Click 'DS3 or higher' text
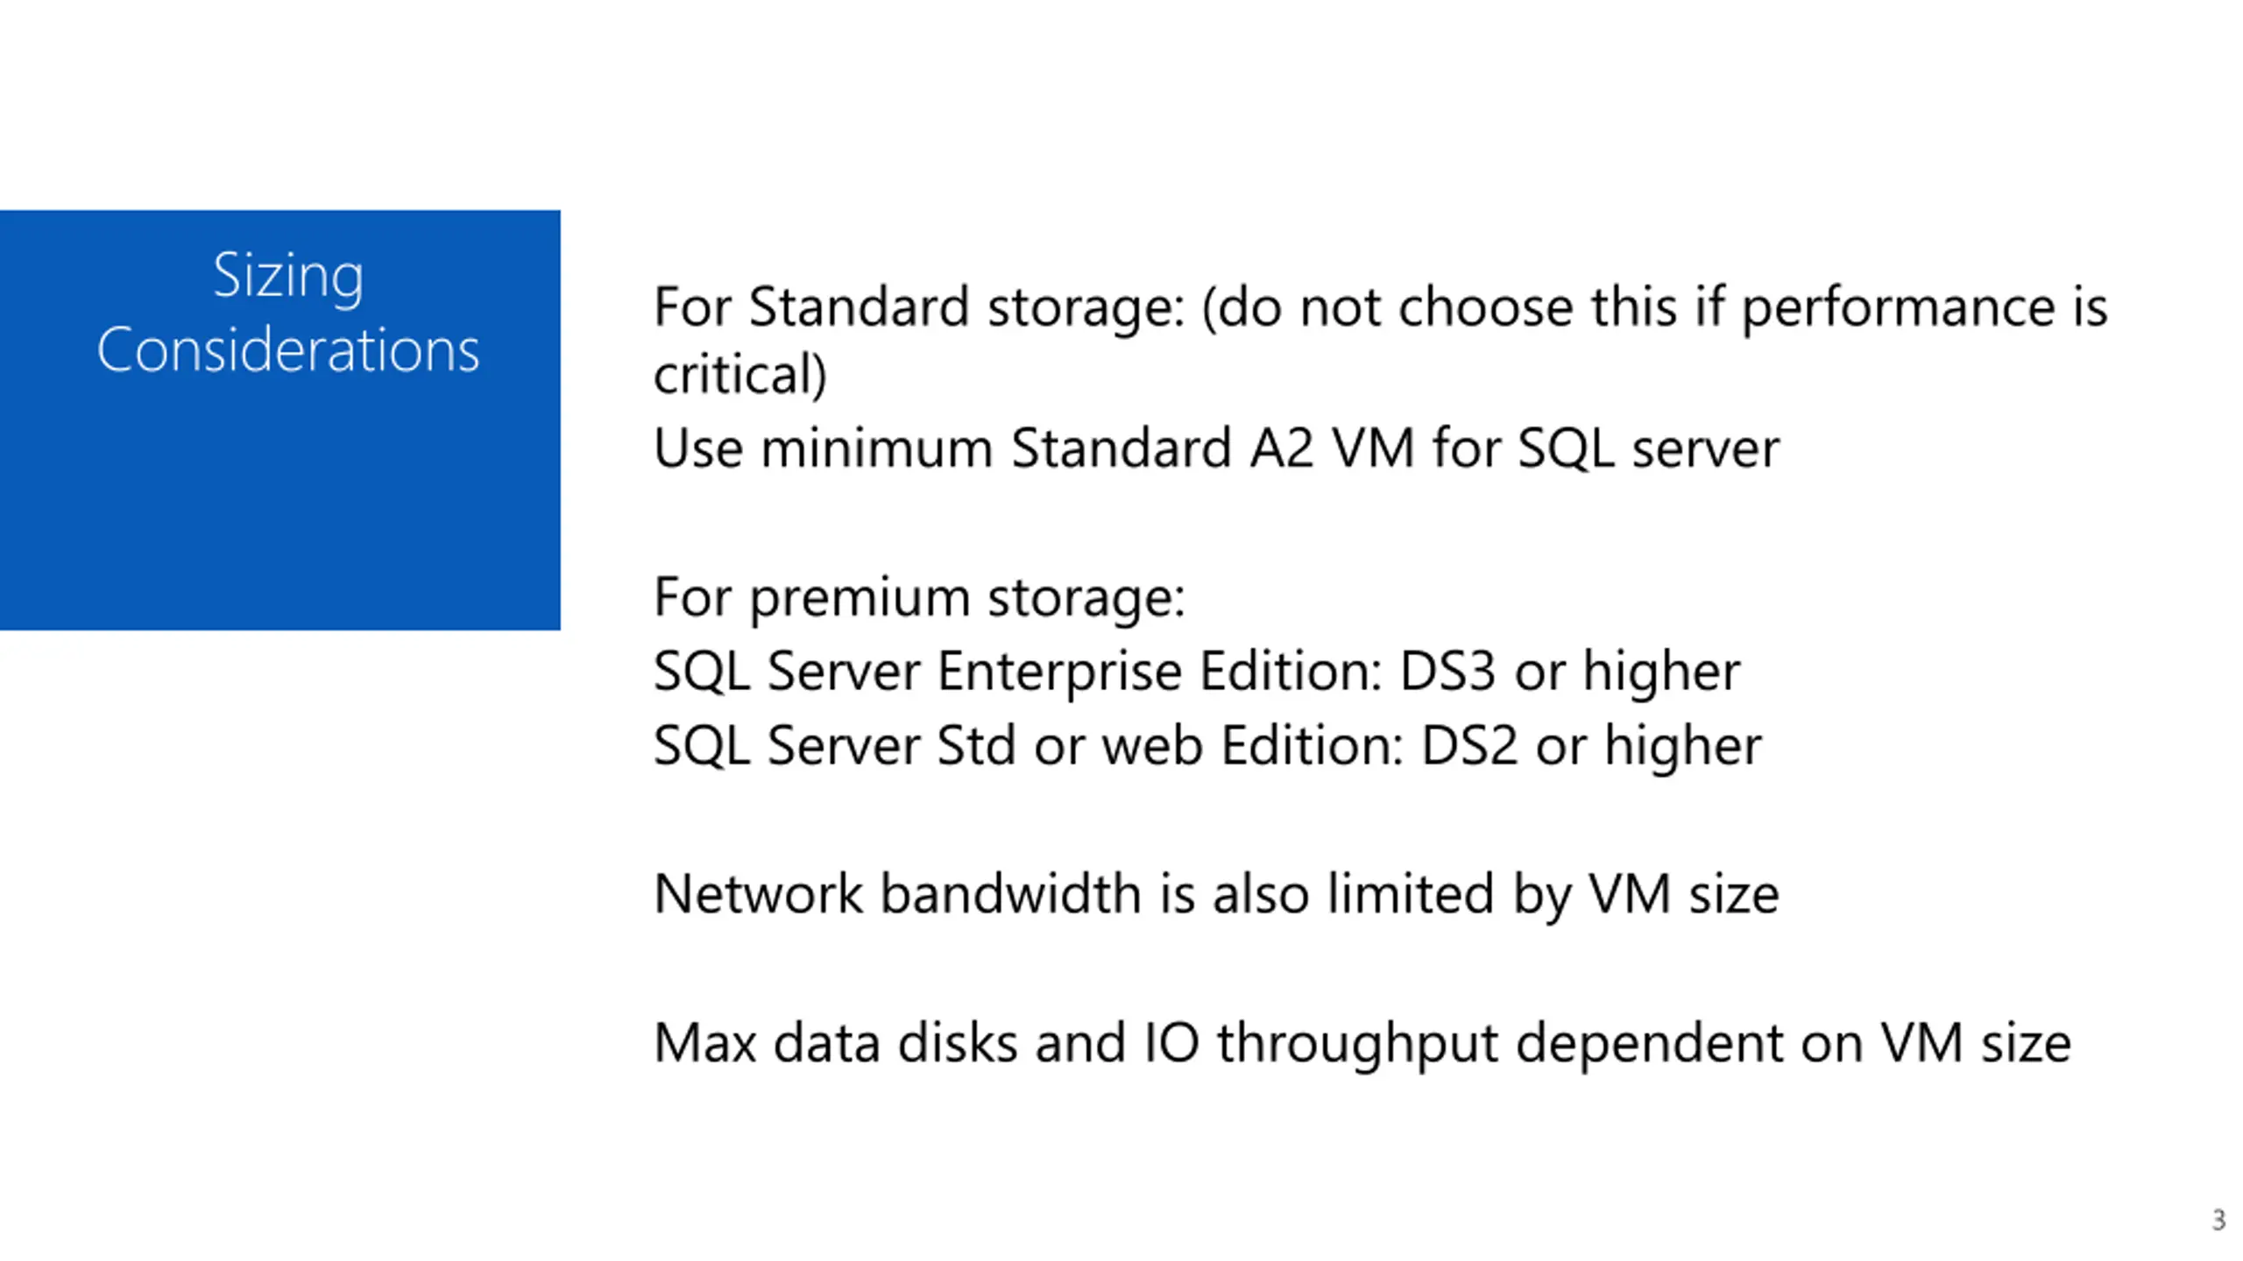 point(1570,673)
